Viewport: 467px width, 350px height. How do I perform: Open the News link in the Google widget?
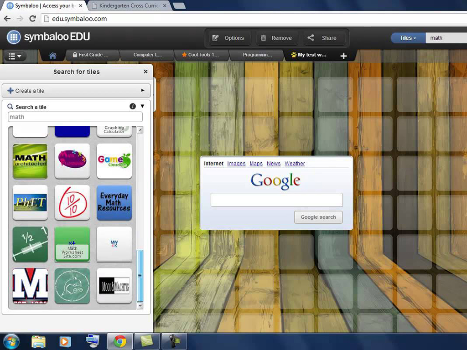point(274,164)
